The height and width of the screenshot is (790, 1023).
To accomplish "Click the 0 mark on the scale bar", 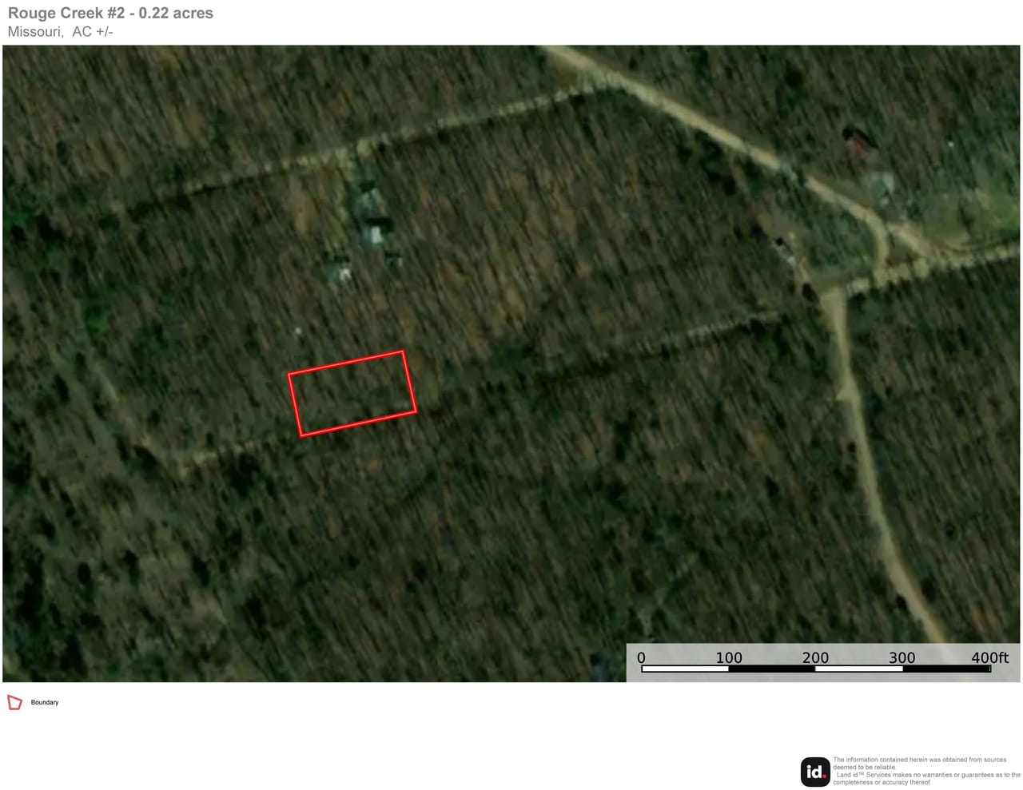I will [x=641, y=657].
